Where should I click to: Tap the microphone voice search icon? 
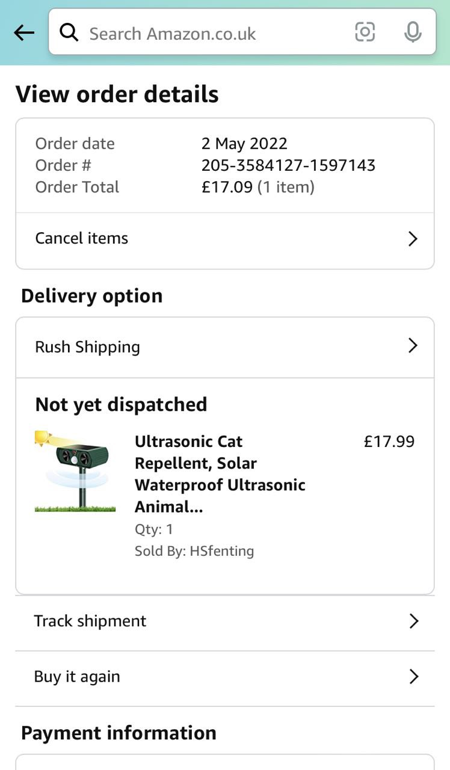coord(413,32)
